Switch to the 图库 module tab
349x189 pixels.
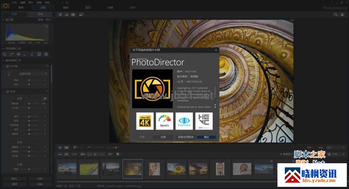pyautogui.click(x=21, y=7)
